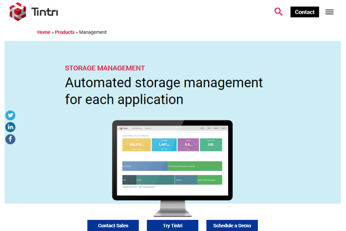Click the STORAGE MANAGEMENT red heading
The image size is (346, 231).
[x=105, y=68]
